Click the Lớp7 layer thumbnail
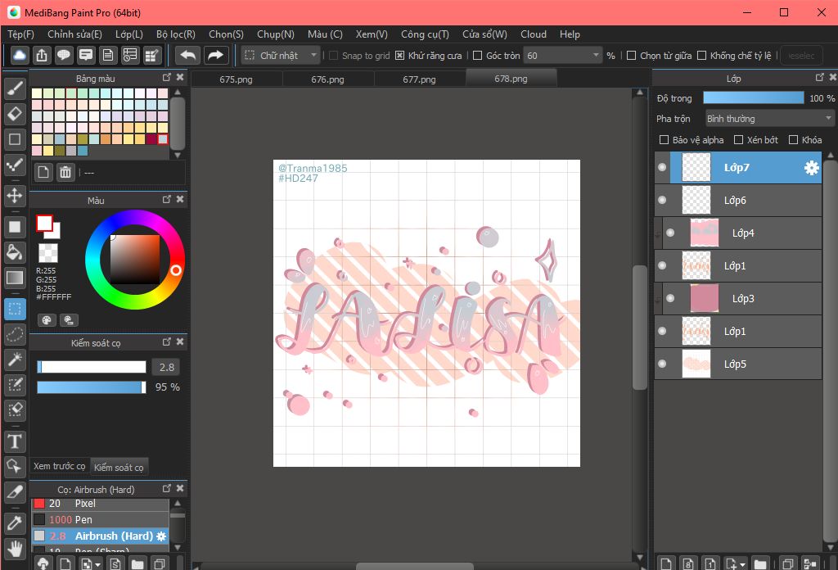This screenshot has width=838, height=570. (x=696, y=167)
